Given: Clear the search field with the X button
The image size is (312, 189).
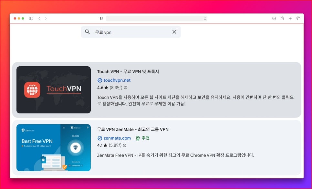Looking at the screenshot, I should [174, 32].
